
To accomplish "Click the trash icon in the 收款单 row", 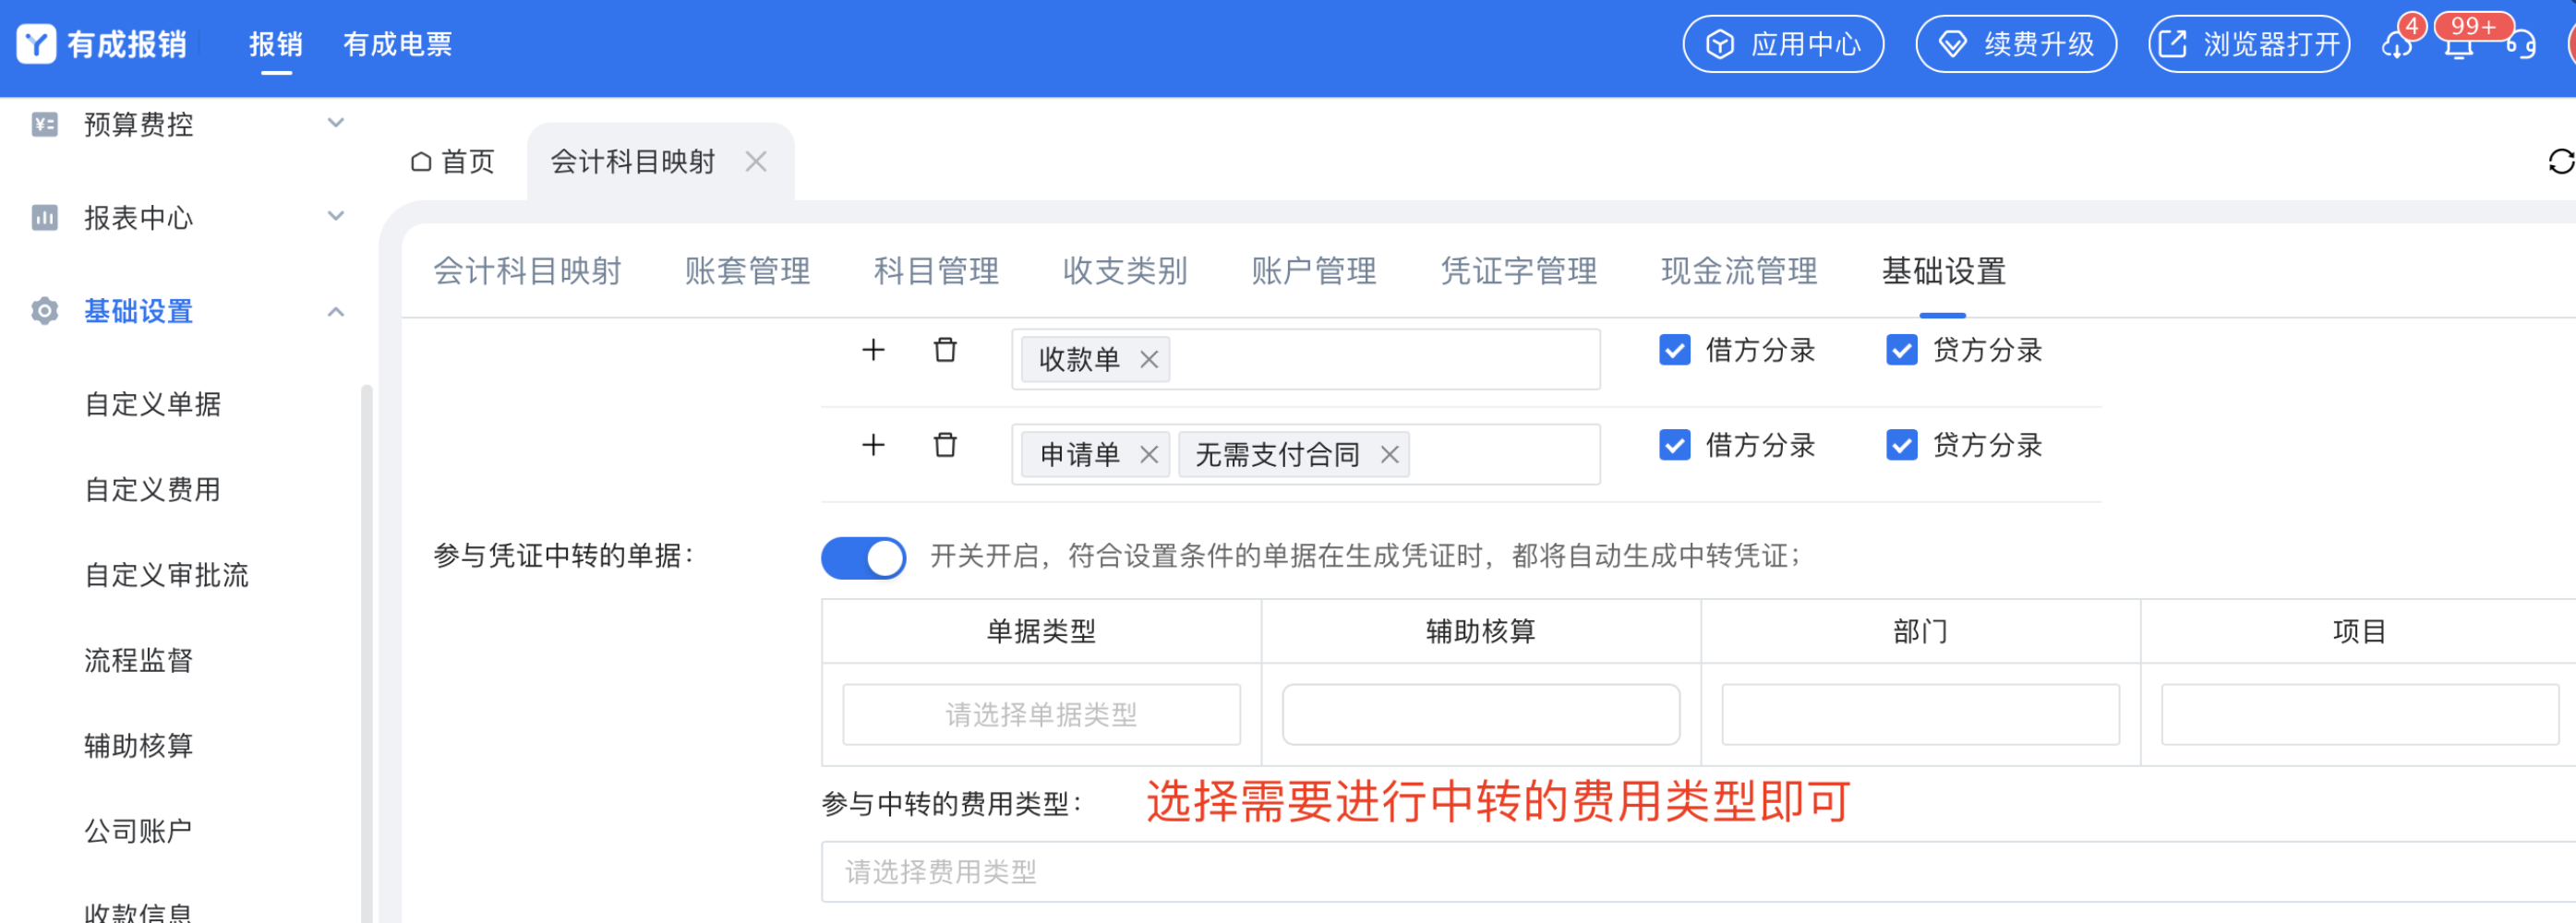I will [x=944, y=350].
